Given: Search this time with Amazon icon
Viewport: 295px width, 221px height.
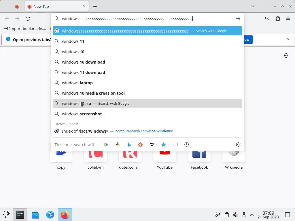Looking at the screenshot, I should (x=118, y=144).
